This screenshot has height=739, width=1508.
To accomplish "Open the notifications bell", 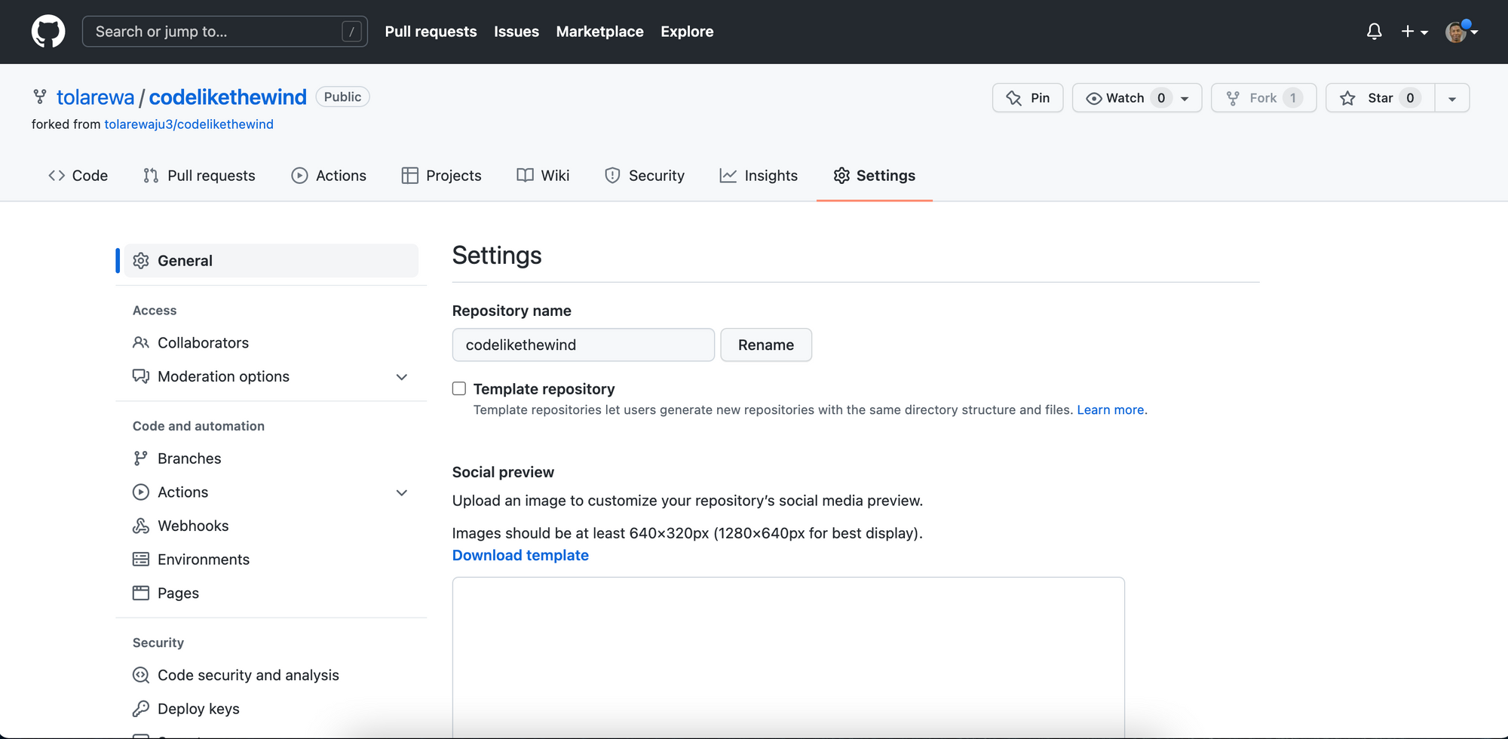I will coord(1374,32).
